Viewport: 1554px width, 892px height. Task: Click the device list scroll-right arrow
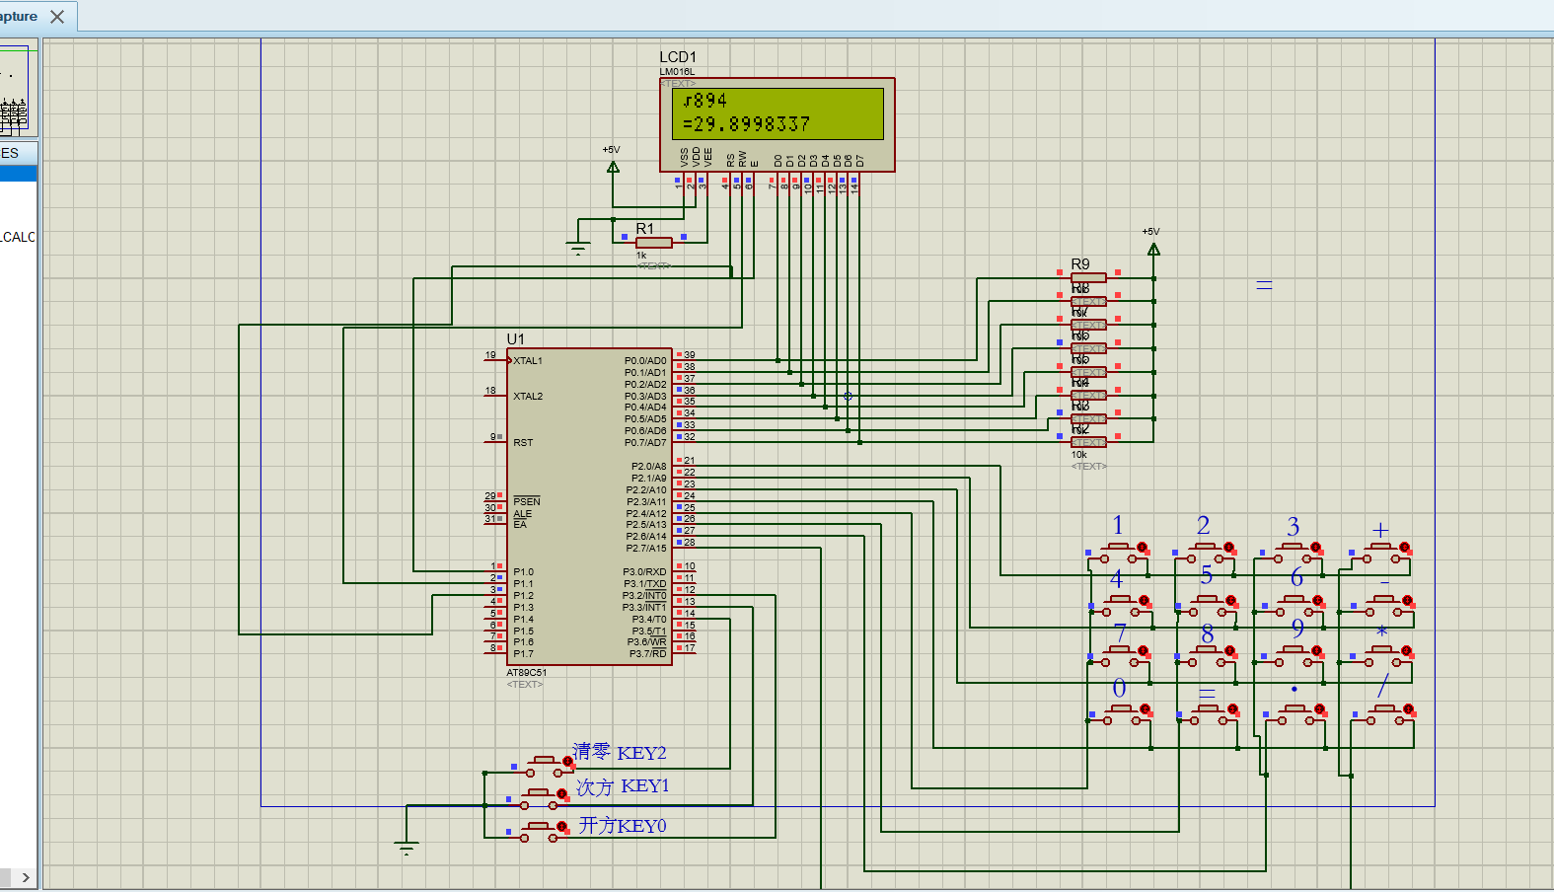(x=26, y=877)
